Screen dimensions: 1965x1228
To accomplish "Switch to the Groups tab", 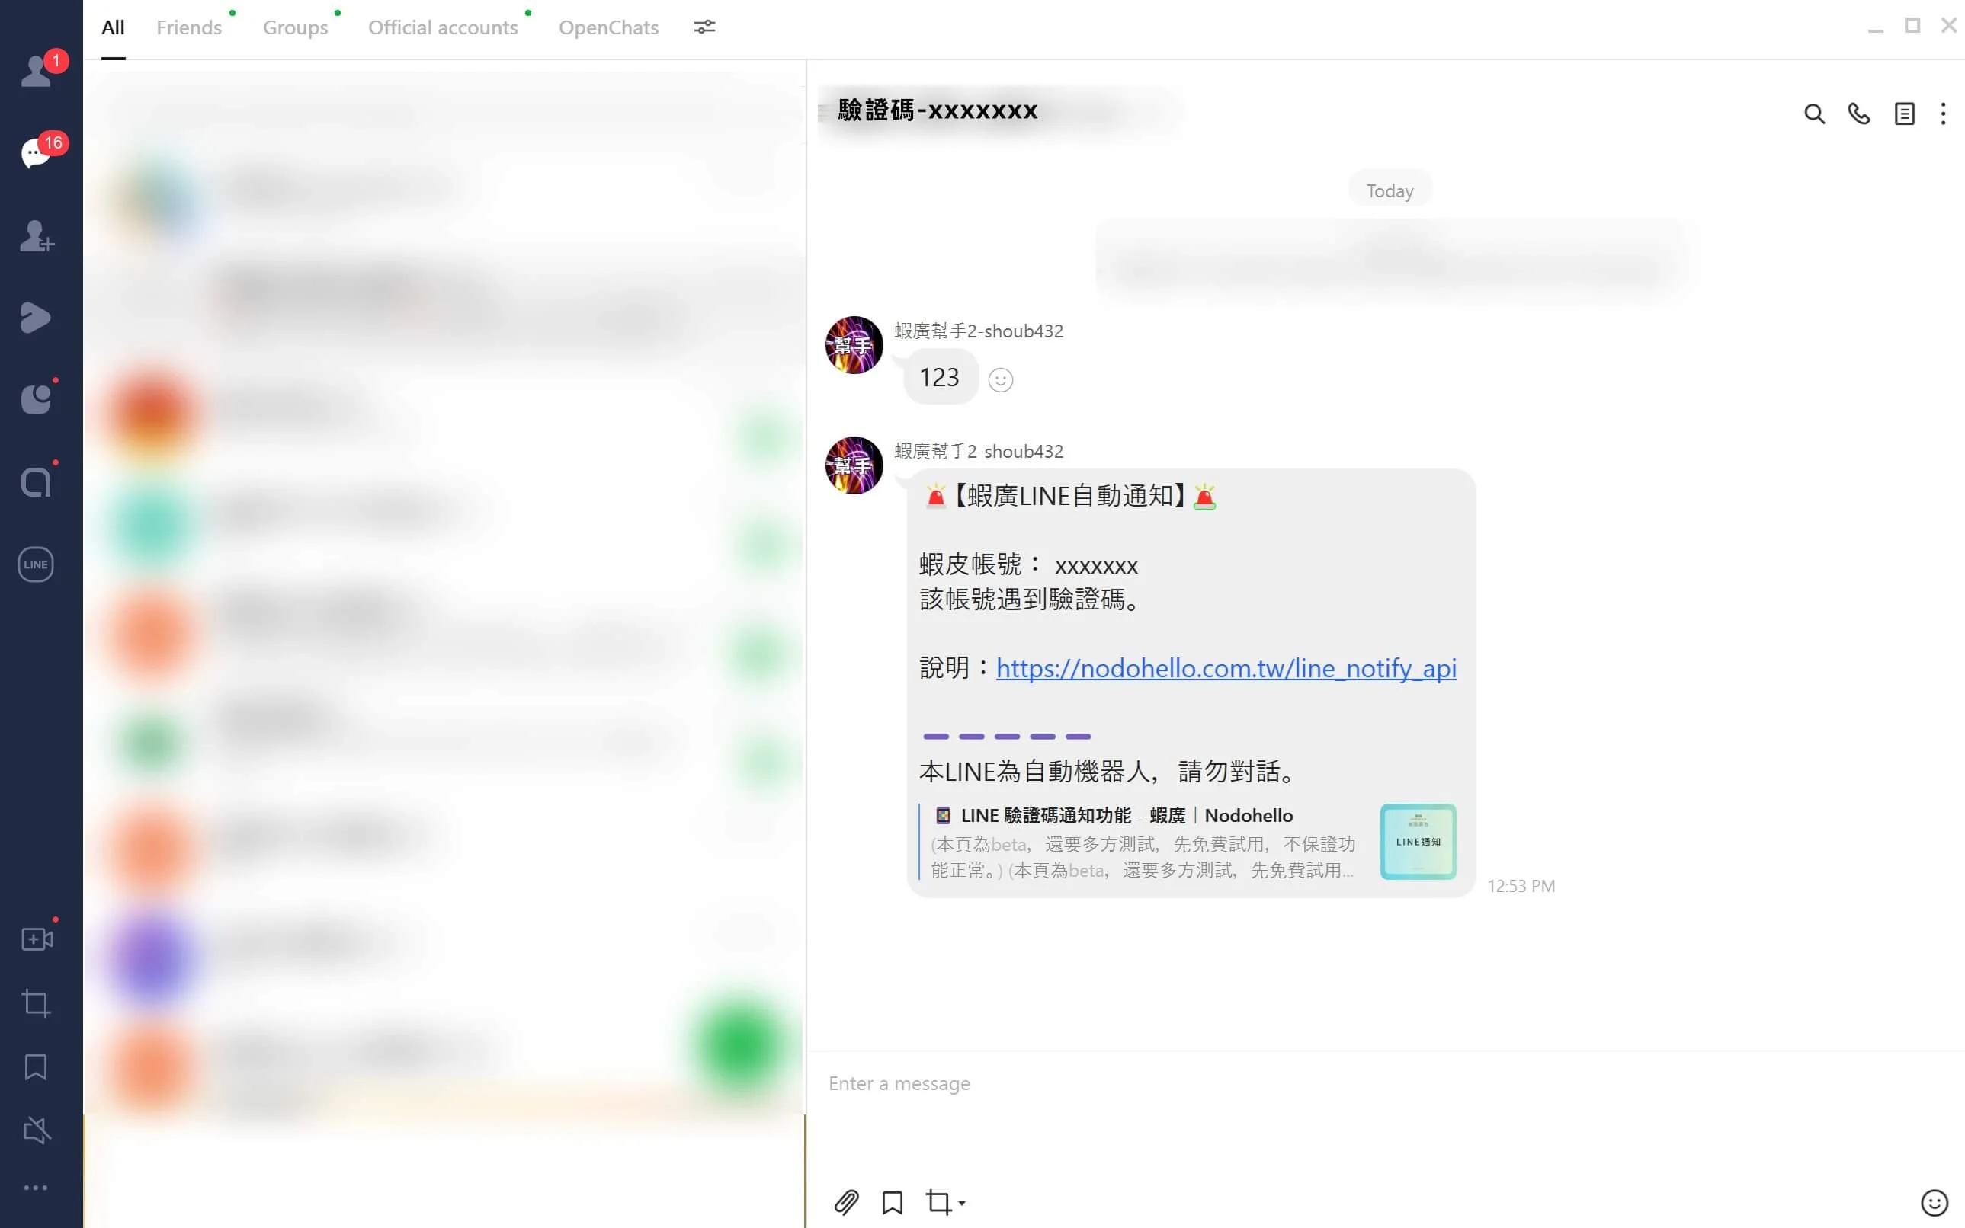I will click(x=295, y=27).
